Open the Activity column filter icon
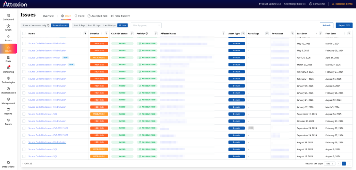This screenshot has height=170, width=356. click(156, 34)
